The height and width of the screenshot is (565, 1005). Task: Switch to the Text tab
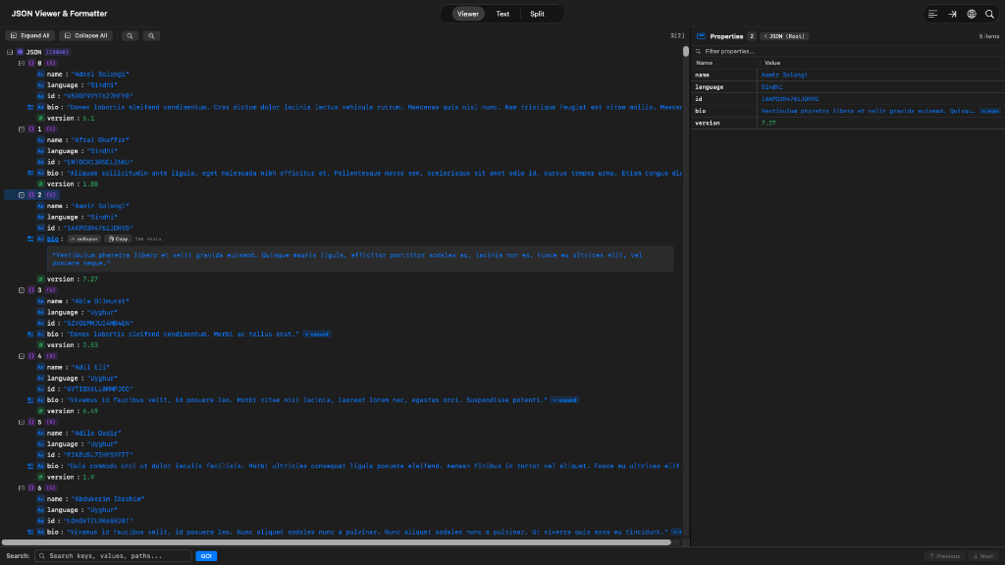(502, 14)
